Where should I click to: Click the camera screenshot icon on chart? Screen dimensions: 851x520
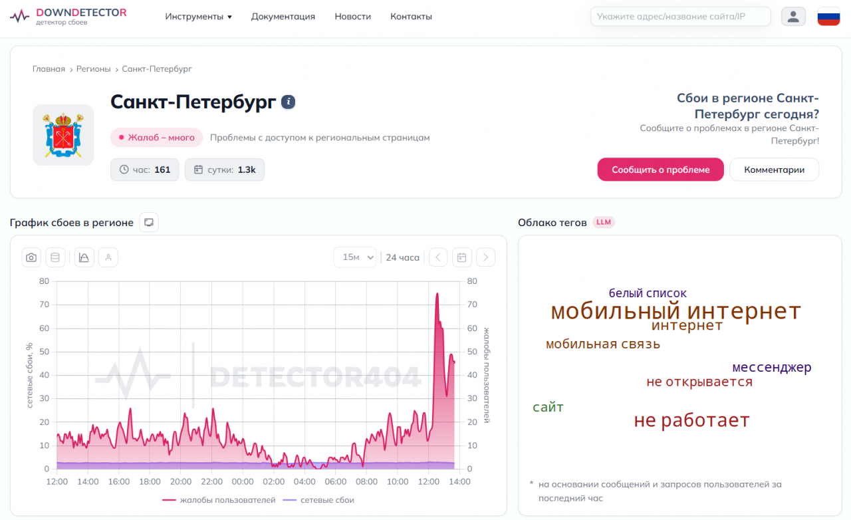pos(31,257)
